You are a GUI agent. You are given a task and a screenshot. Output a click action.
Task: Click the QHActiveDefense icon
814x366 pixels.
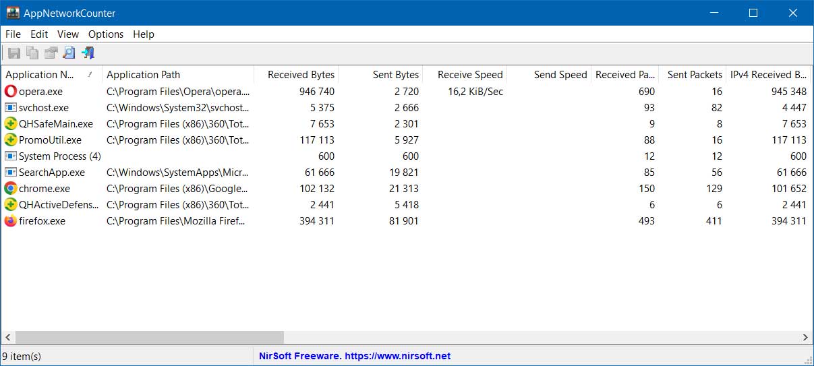click(10, 204)
